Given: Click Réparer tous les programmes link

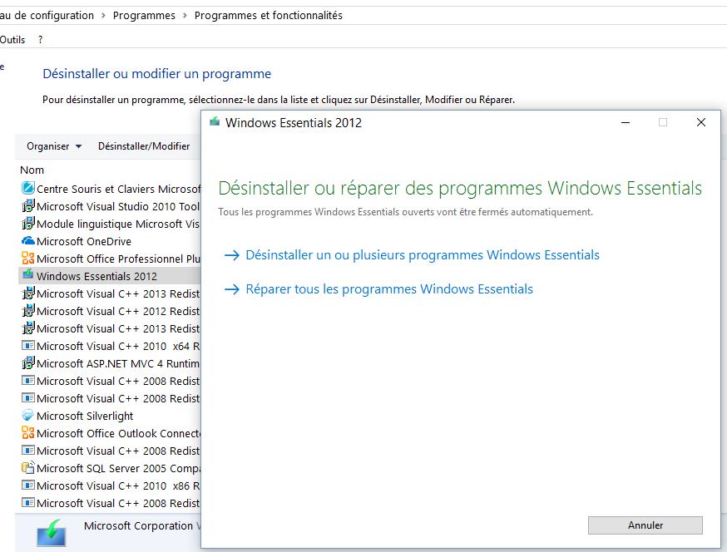Looking at the screenshot, I should (389, 289).
